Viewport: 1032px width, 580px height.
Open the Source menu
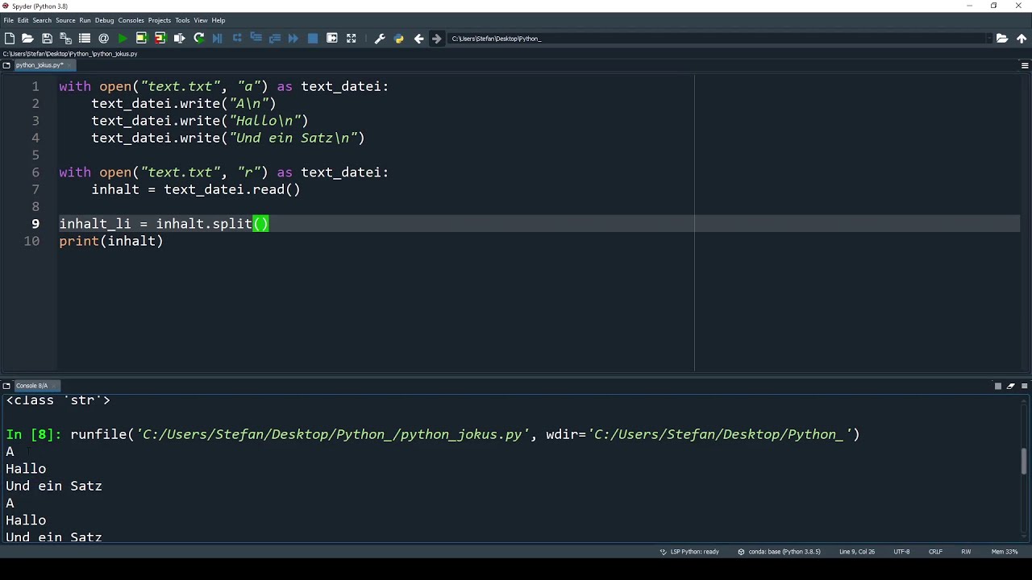coord(65,20)
